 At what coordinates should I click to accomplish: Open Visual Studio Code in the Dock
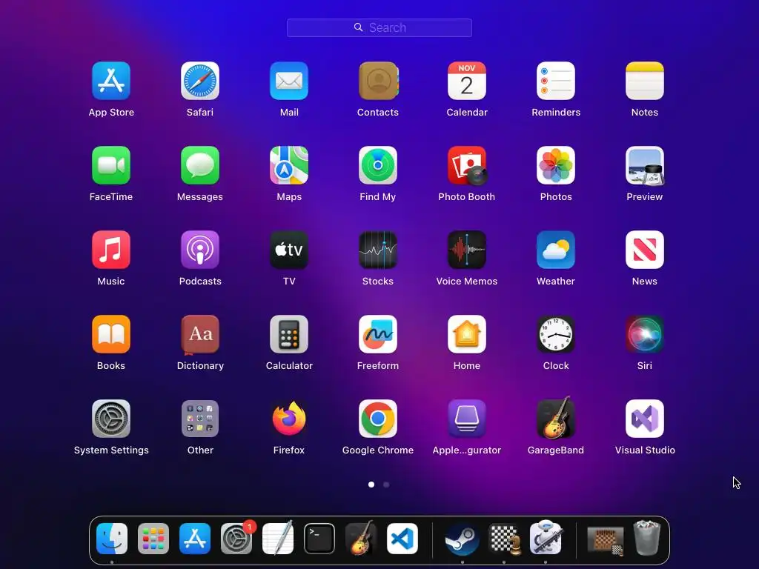click(402, 539)
